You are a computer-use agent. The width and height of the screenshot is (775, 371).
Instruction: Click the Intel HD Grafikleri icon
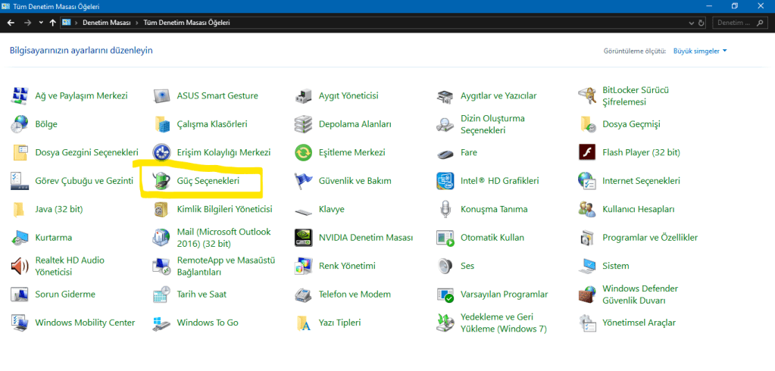click(x=445, y=181)
